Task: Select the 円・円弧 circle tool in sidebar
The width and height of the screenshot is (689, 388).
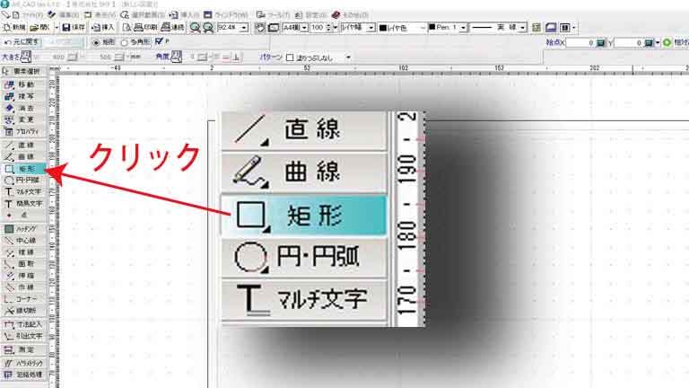Action: pyautogui.click(x=23, y=180)
